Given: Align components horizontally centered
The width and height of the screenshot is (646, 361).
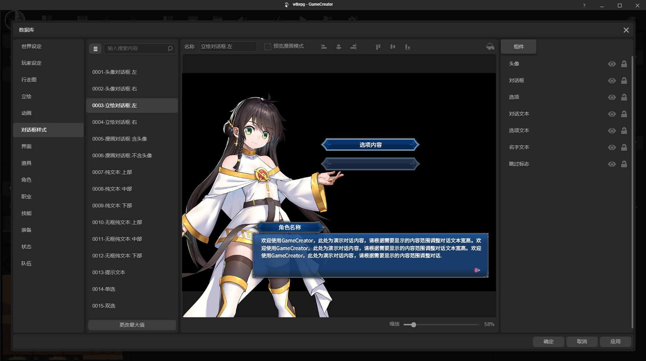Looking at the screenshot, I should point(339,47).
